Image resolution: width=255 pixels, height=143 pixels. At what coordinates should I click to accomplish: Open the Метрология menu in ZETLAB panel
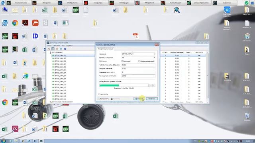pos(147,3)
